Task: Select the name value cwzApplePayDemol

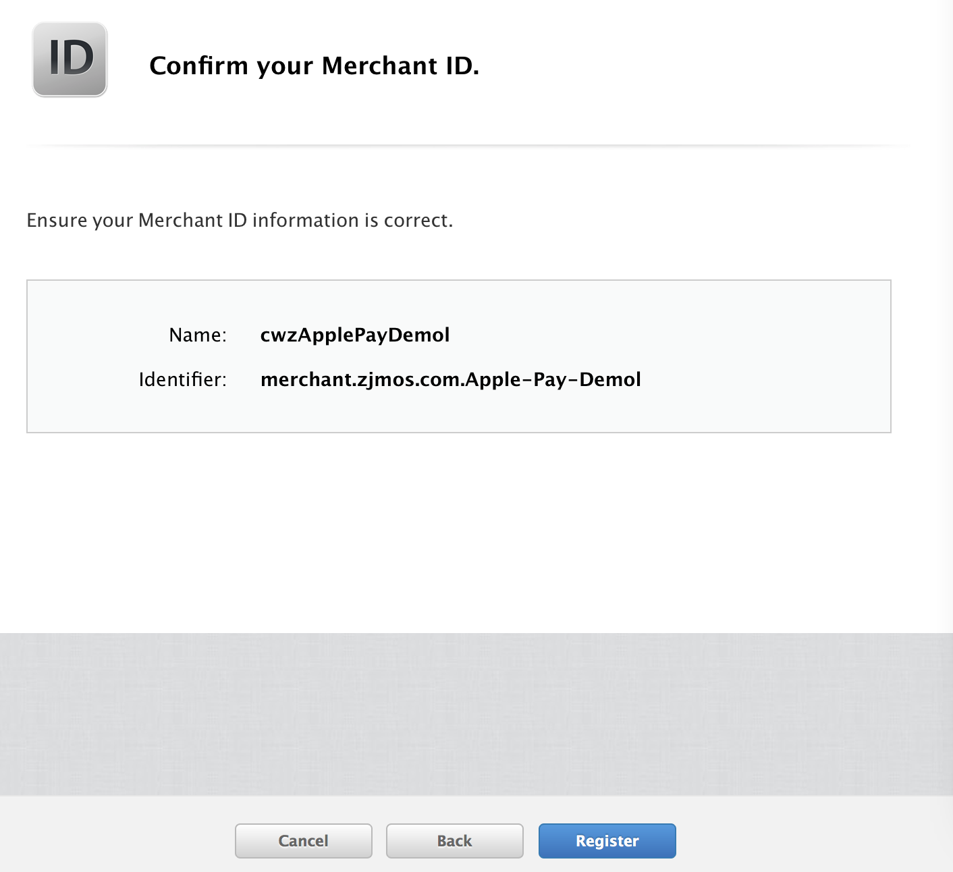Action: point(355,335)
